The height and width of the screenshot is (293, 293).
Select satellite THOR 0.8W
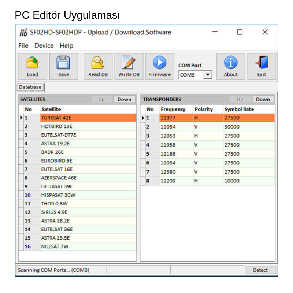coord(88,204)
